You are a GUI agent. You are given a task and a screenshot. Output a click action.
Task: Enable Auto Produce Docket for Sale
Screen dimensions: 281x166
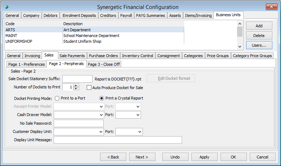pyautogui.click(x=89, y=88)
